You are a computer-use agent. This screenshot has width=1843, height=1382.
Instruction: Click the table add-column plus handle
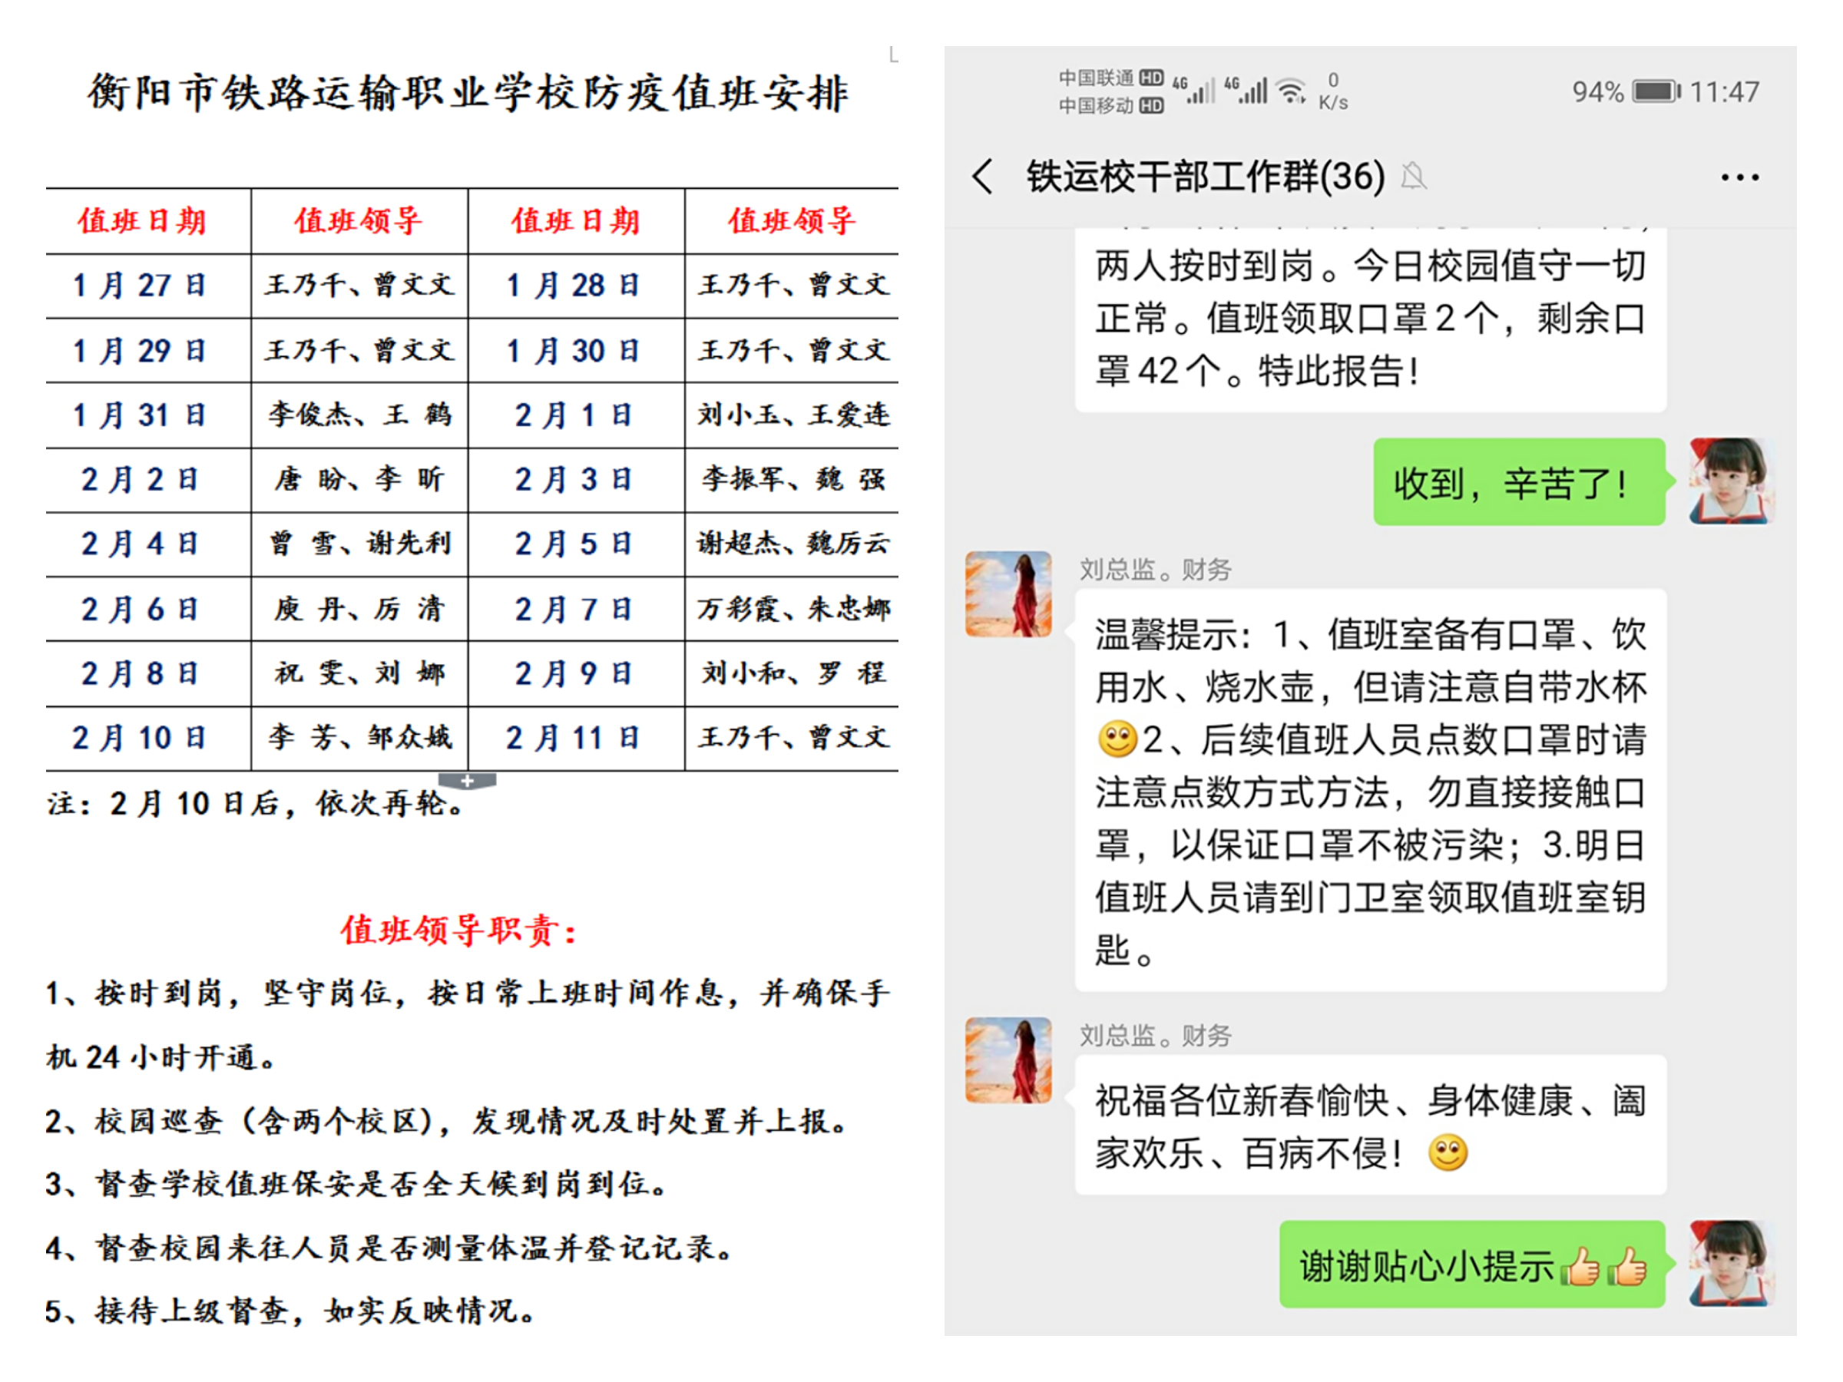468,781
